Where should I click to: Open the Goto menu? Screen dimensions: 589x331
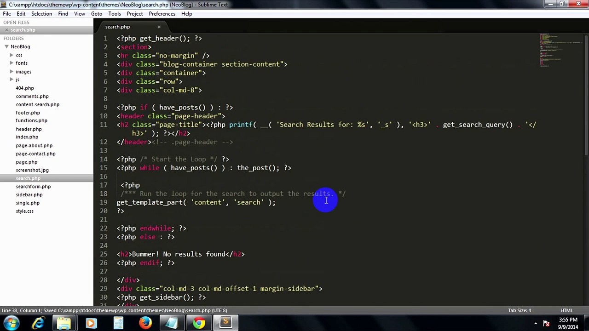coord(97,14)
